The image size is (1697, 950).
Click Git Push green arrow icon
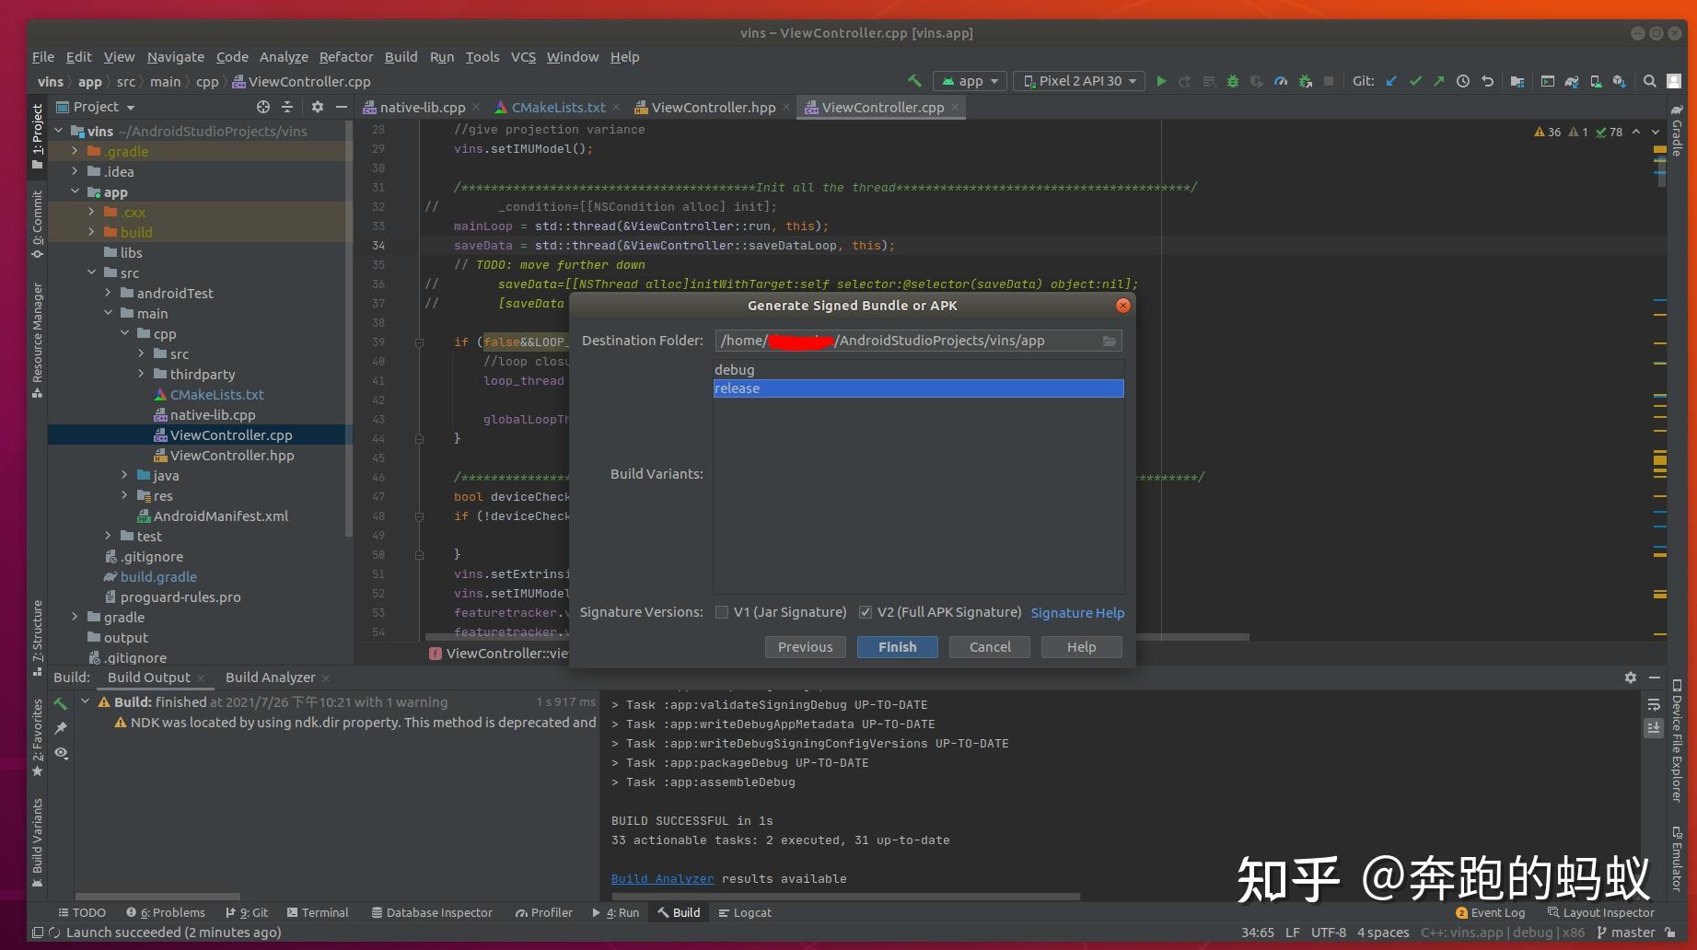point(1439,81)
